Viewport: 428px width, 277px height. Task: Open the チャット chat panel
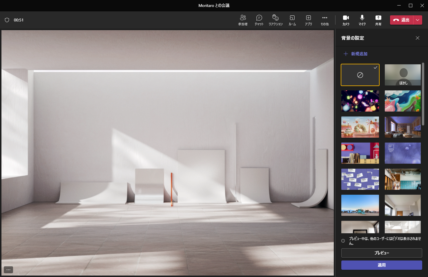pyautogui.click(x=259, y=20)
